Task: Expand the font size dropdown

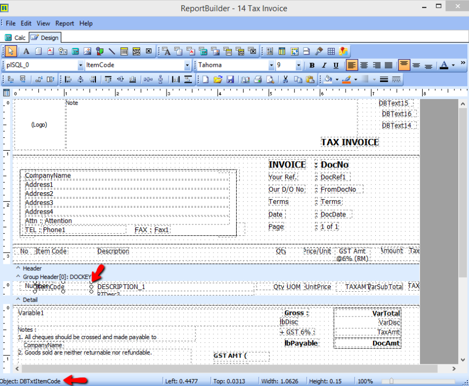Action: (299, 65)
